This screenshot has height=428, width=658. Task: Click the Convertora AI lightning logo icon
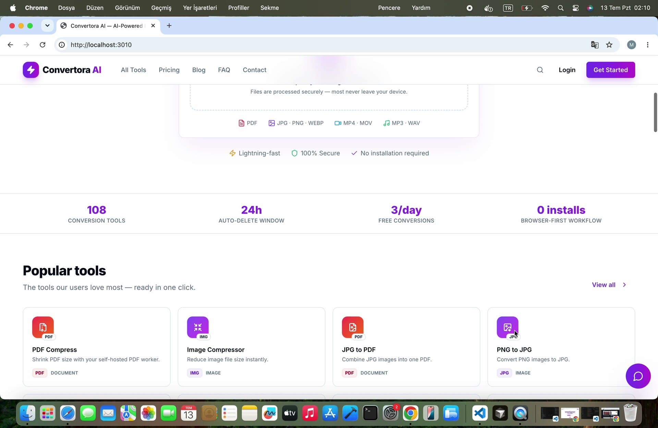[x=31, y=70]
